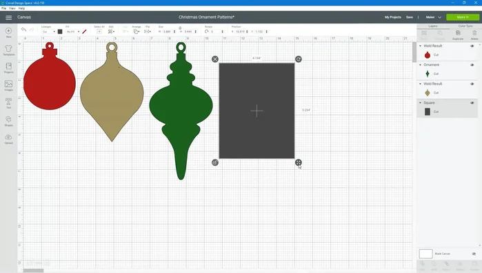Open the Templates panel
482x273 pixels.
[8, 50]
